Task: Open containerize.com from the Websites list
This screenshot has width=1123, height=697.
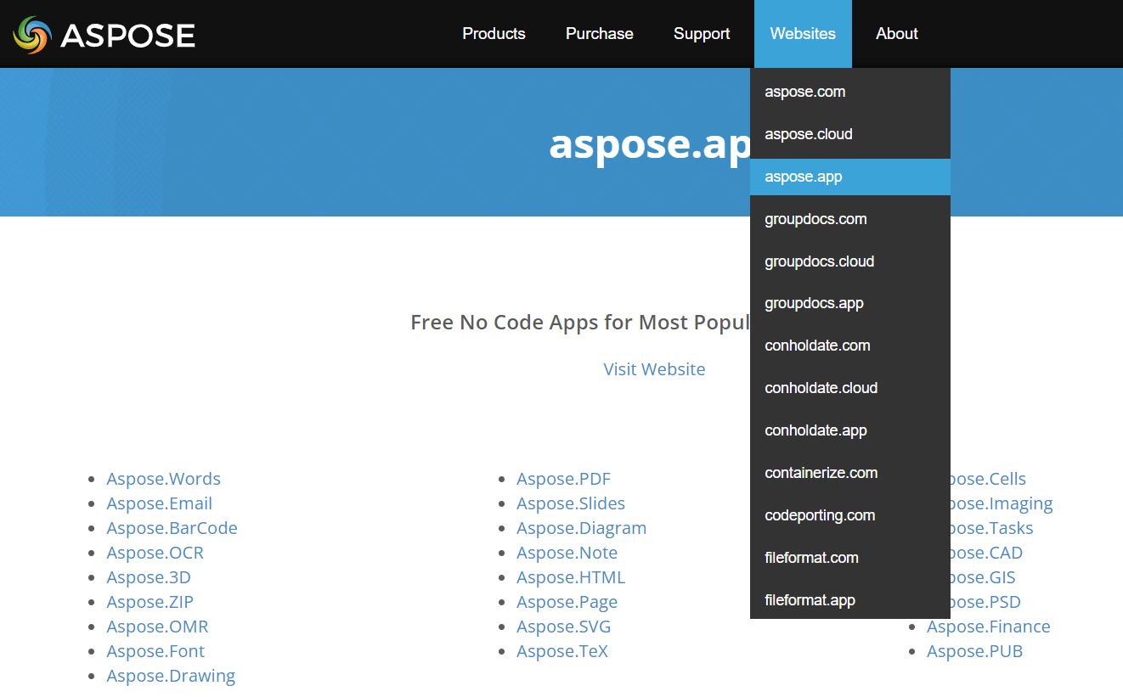Action: coord(821,473)
